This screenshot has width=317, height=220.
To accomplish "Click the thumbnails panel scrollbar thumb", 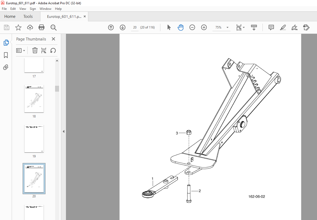I will click(57, 89).
